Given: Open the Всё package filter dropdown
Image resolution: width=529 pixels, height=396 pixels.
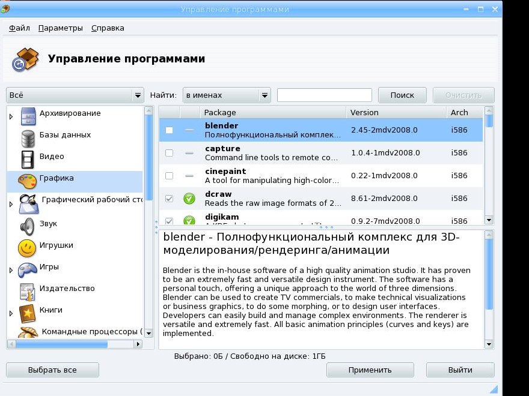Looking at the screenshot, I should point(75,95).
